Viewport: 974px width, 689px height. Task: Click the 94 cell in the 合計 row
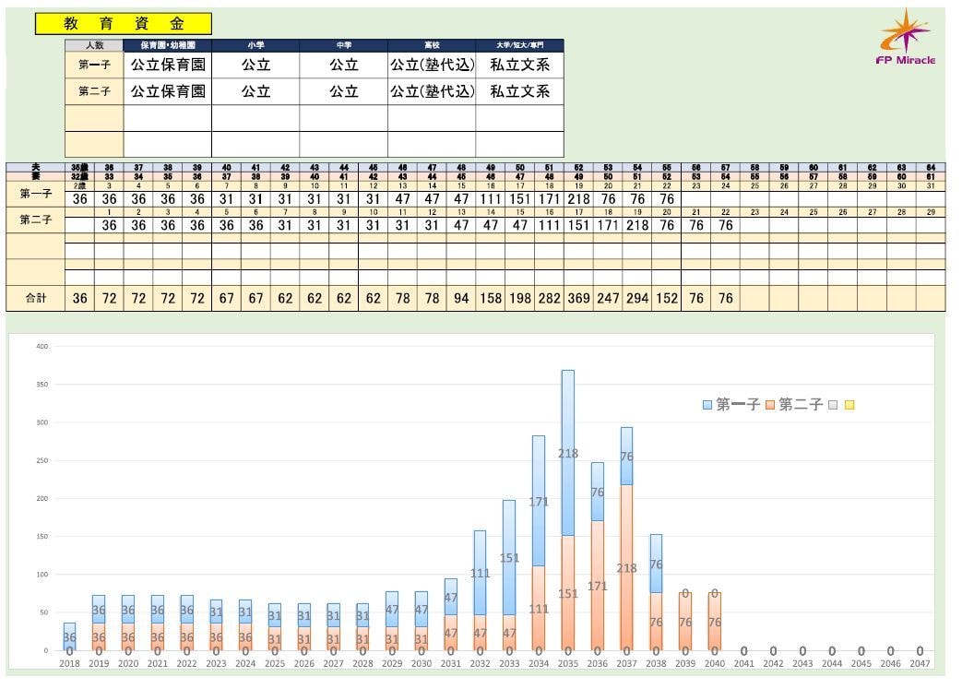tap(461, 298)
